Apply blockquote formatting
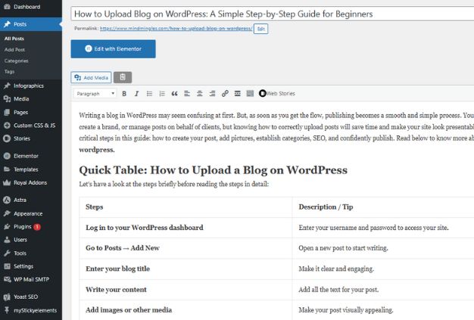This screenshot has width=474, height=320. [x=175, y=94]
